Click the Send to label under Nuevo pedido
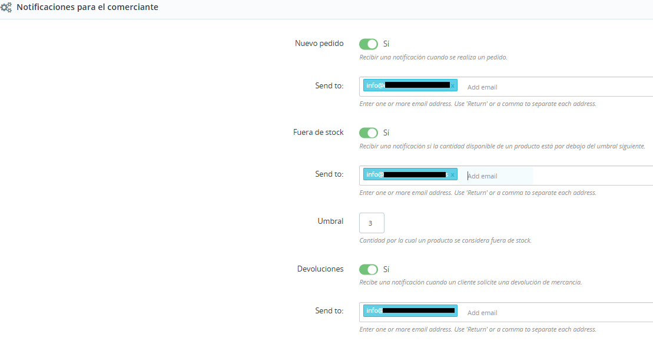The height and width of the screenshot is (354, 653). [x=329, y=86]
